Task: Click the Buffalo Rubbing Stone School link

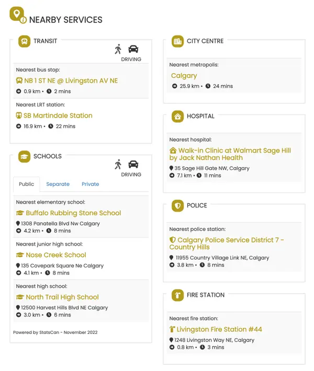Action: 73,213
